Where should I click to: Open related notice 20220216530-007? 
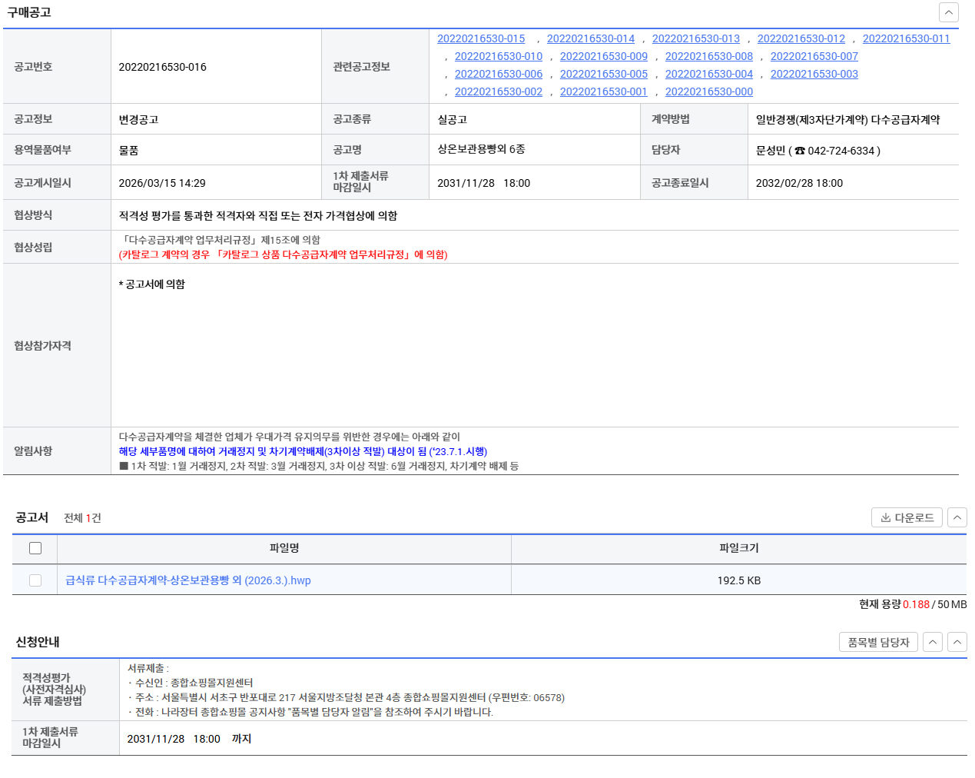(814, 56)
